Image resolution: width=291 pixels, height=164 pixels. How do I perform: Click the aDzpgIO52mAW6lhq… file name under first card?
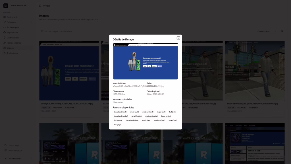click(67, 104)
